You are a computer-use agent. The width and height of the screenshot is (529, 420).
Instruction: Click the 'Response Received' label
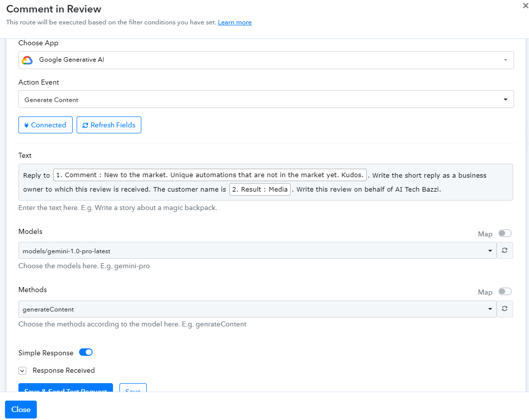point(64,370)
